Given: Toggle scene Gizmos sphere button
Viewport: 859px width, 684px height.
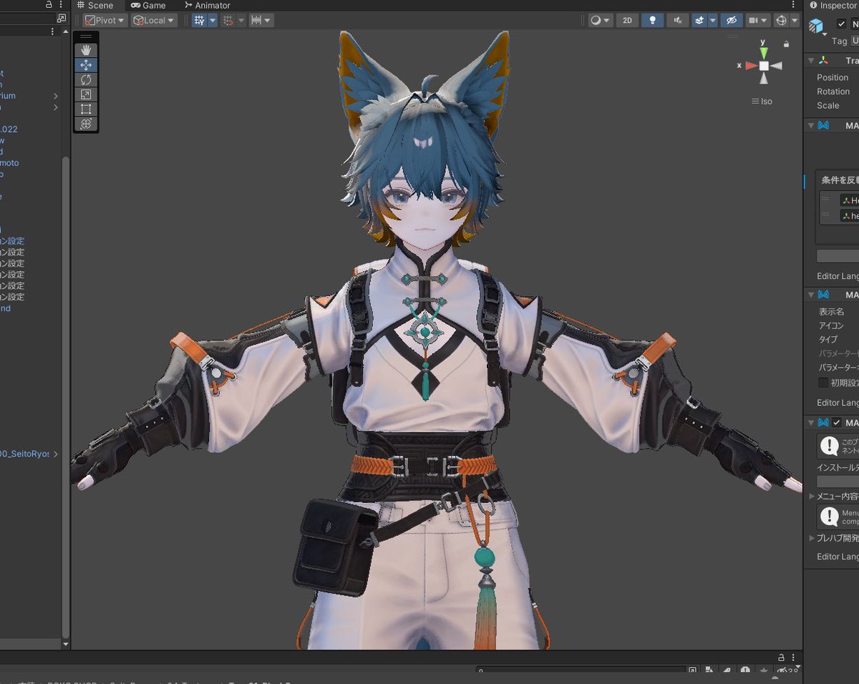Looking at the screenshot, I should tap(781, 21).
